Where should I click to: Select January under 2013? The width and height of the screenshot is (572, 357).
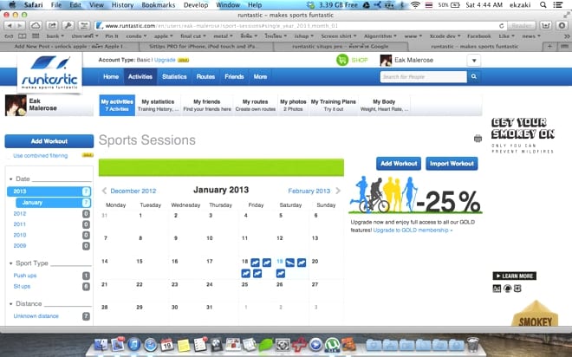click(x=53, y=203)
